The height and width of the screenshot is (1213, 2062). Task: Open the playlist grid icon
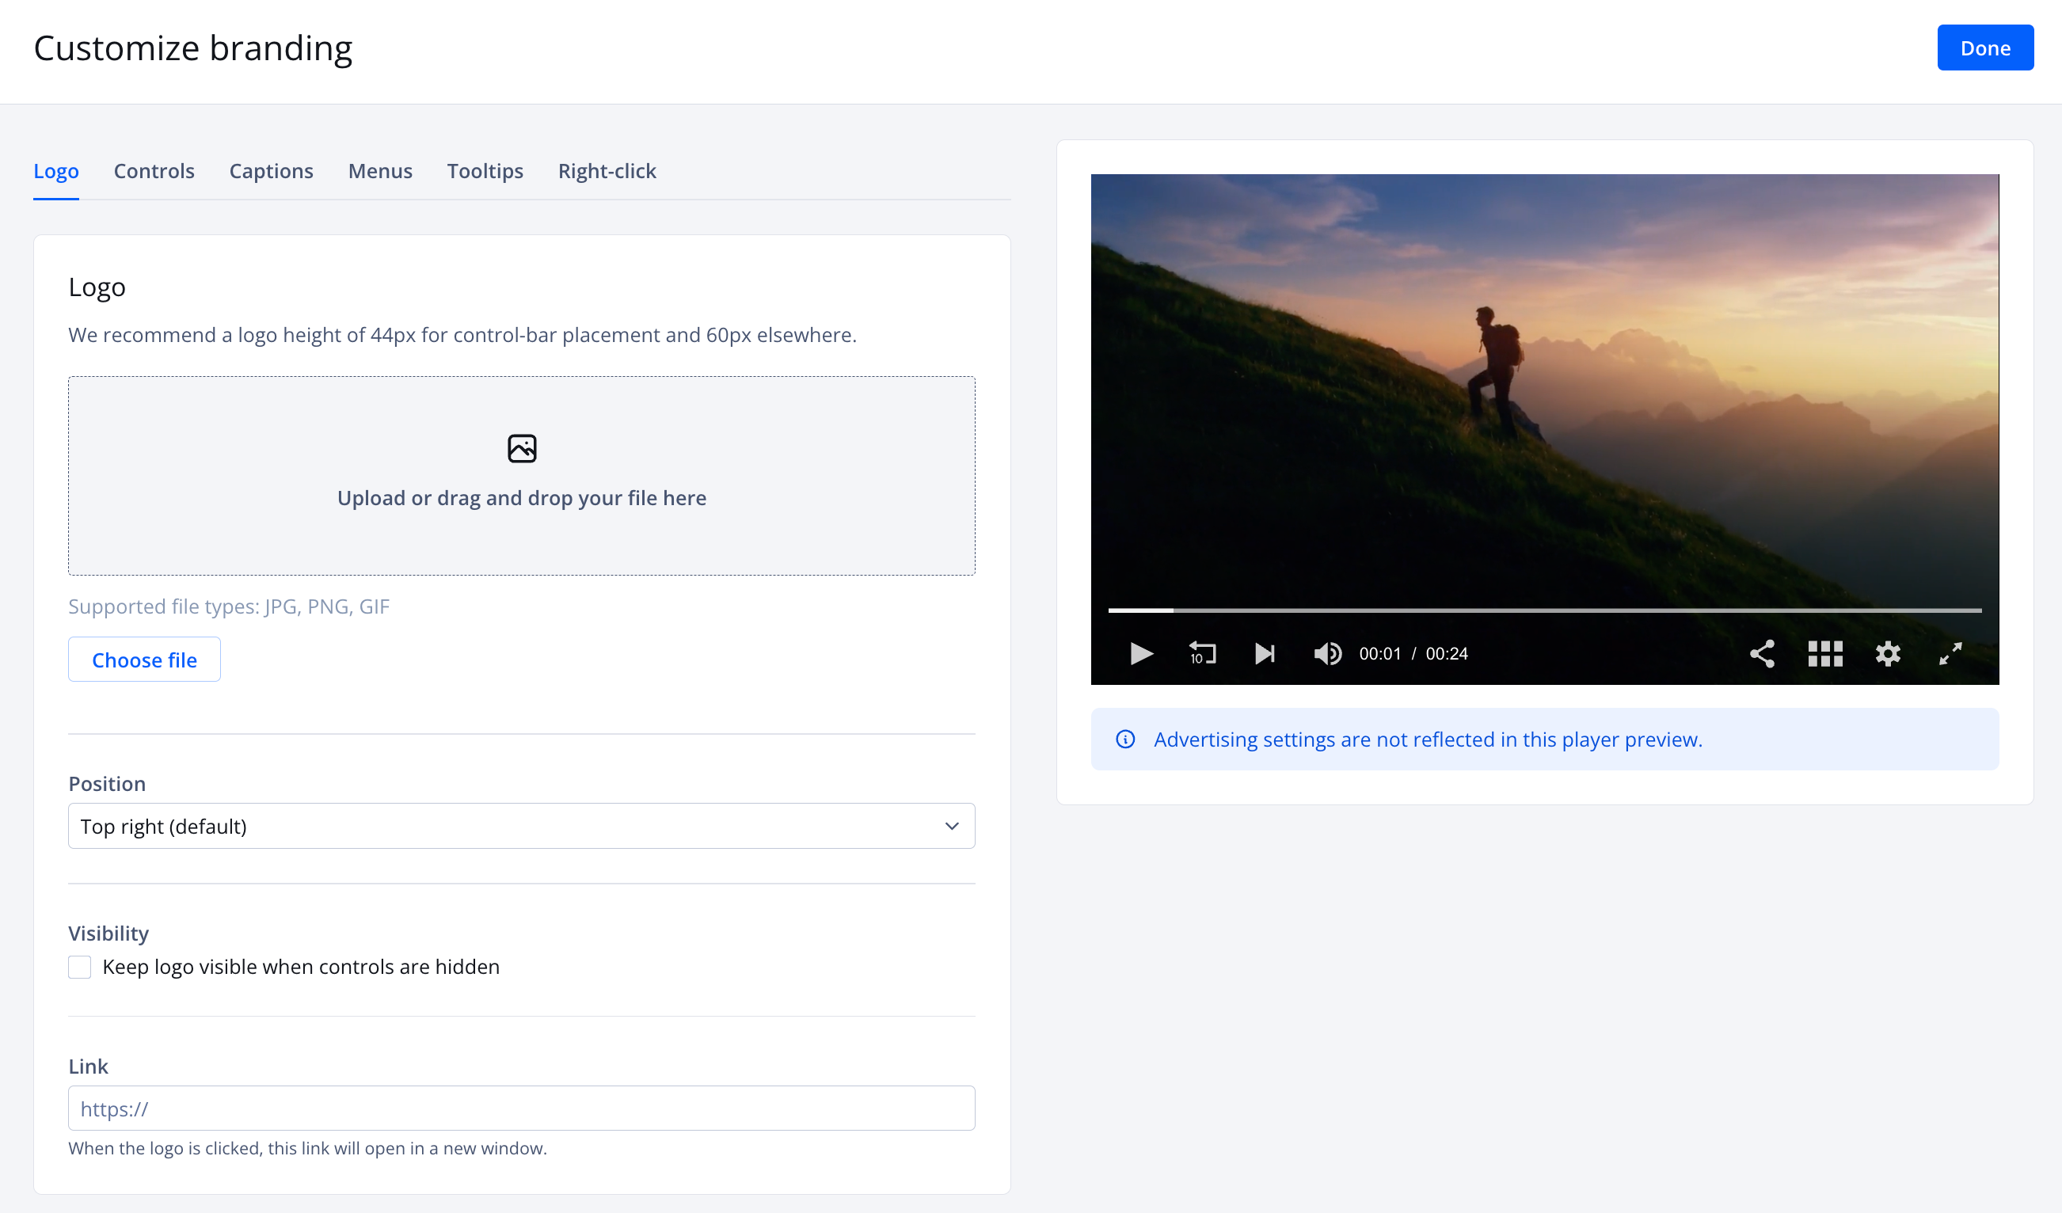click(x=1824, y=653)
